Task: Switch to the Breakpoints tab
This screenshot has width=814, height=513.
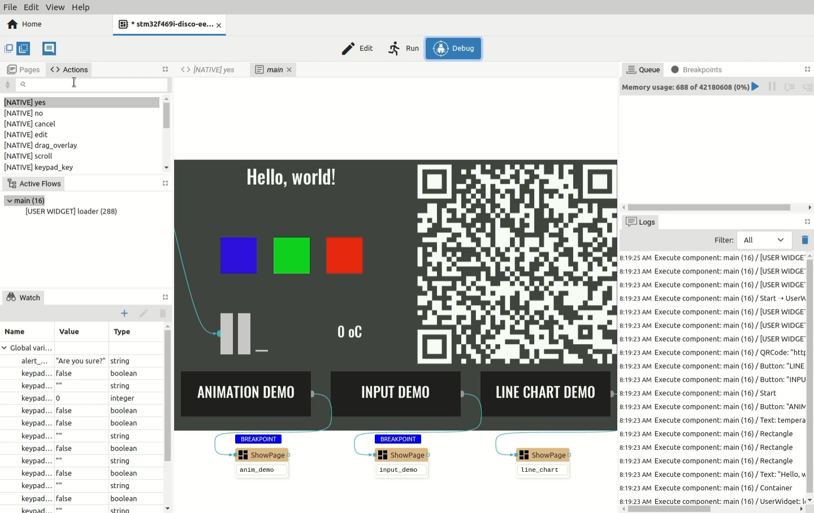Action: pos(696,69)
